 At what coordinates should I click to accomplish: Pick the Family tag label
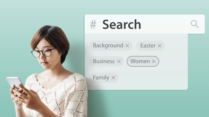pyautogui.click(x=101, y=78)
